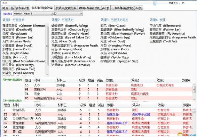Expand the Human Heart material dropdown
Image resolution: width=197 pixels, height=137 pixels.
tap(48, 14)
